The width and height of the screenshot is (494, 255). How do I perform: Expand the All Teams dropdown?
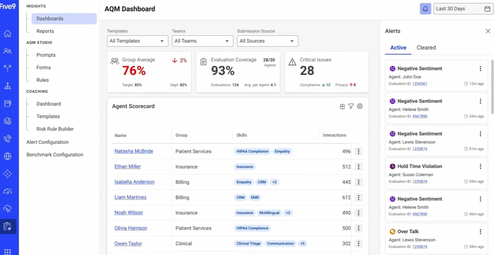pyautogui.click(x=203, y=41)
